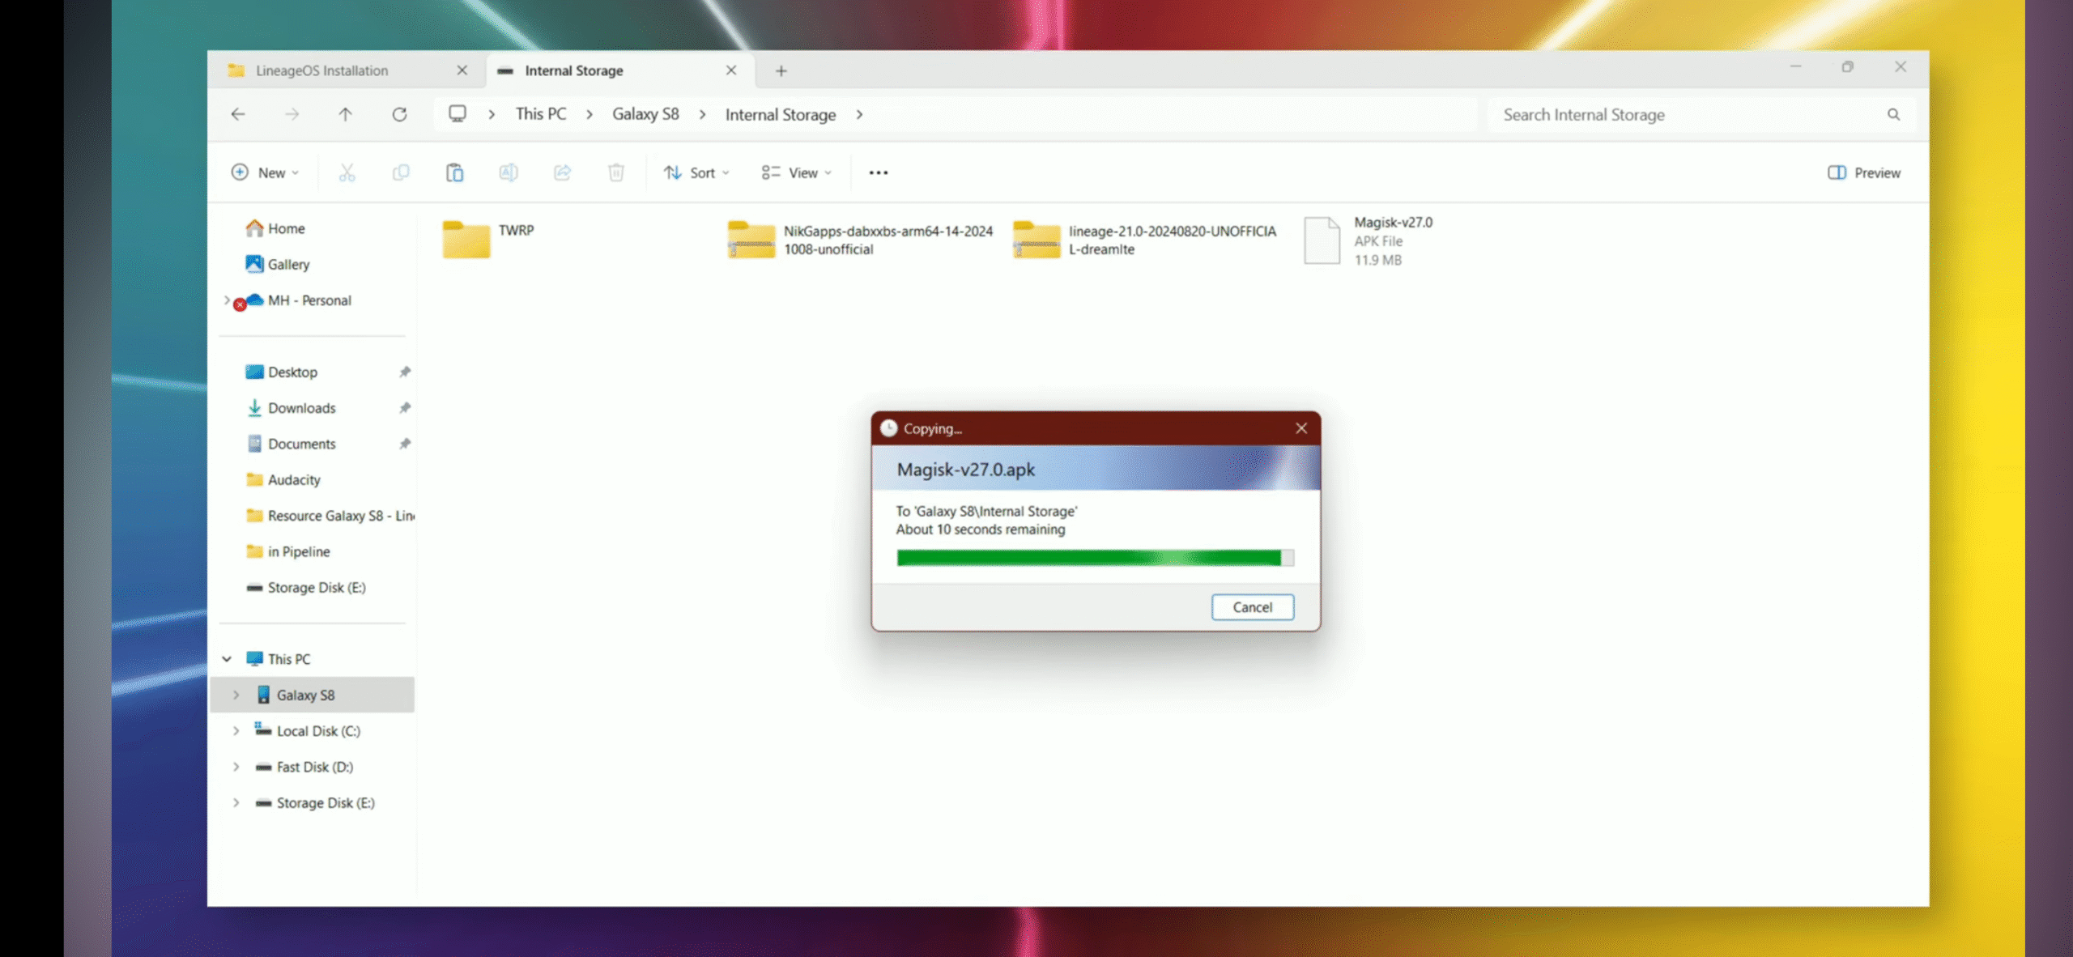Open the See more ellipsis menu

coord(878,172)
